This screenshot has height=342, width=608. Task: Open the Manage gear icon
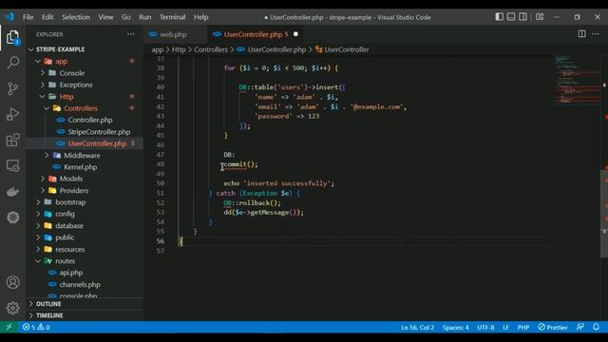click(x=12, y=308)
